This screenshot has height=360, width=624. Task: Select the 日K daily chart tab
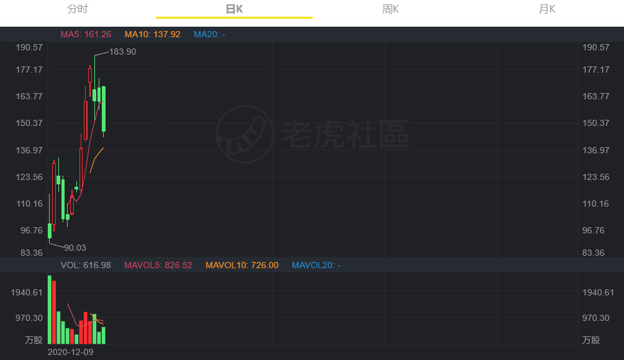click(x=234, y=9)
